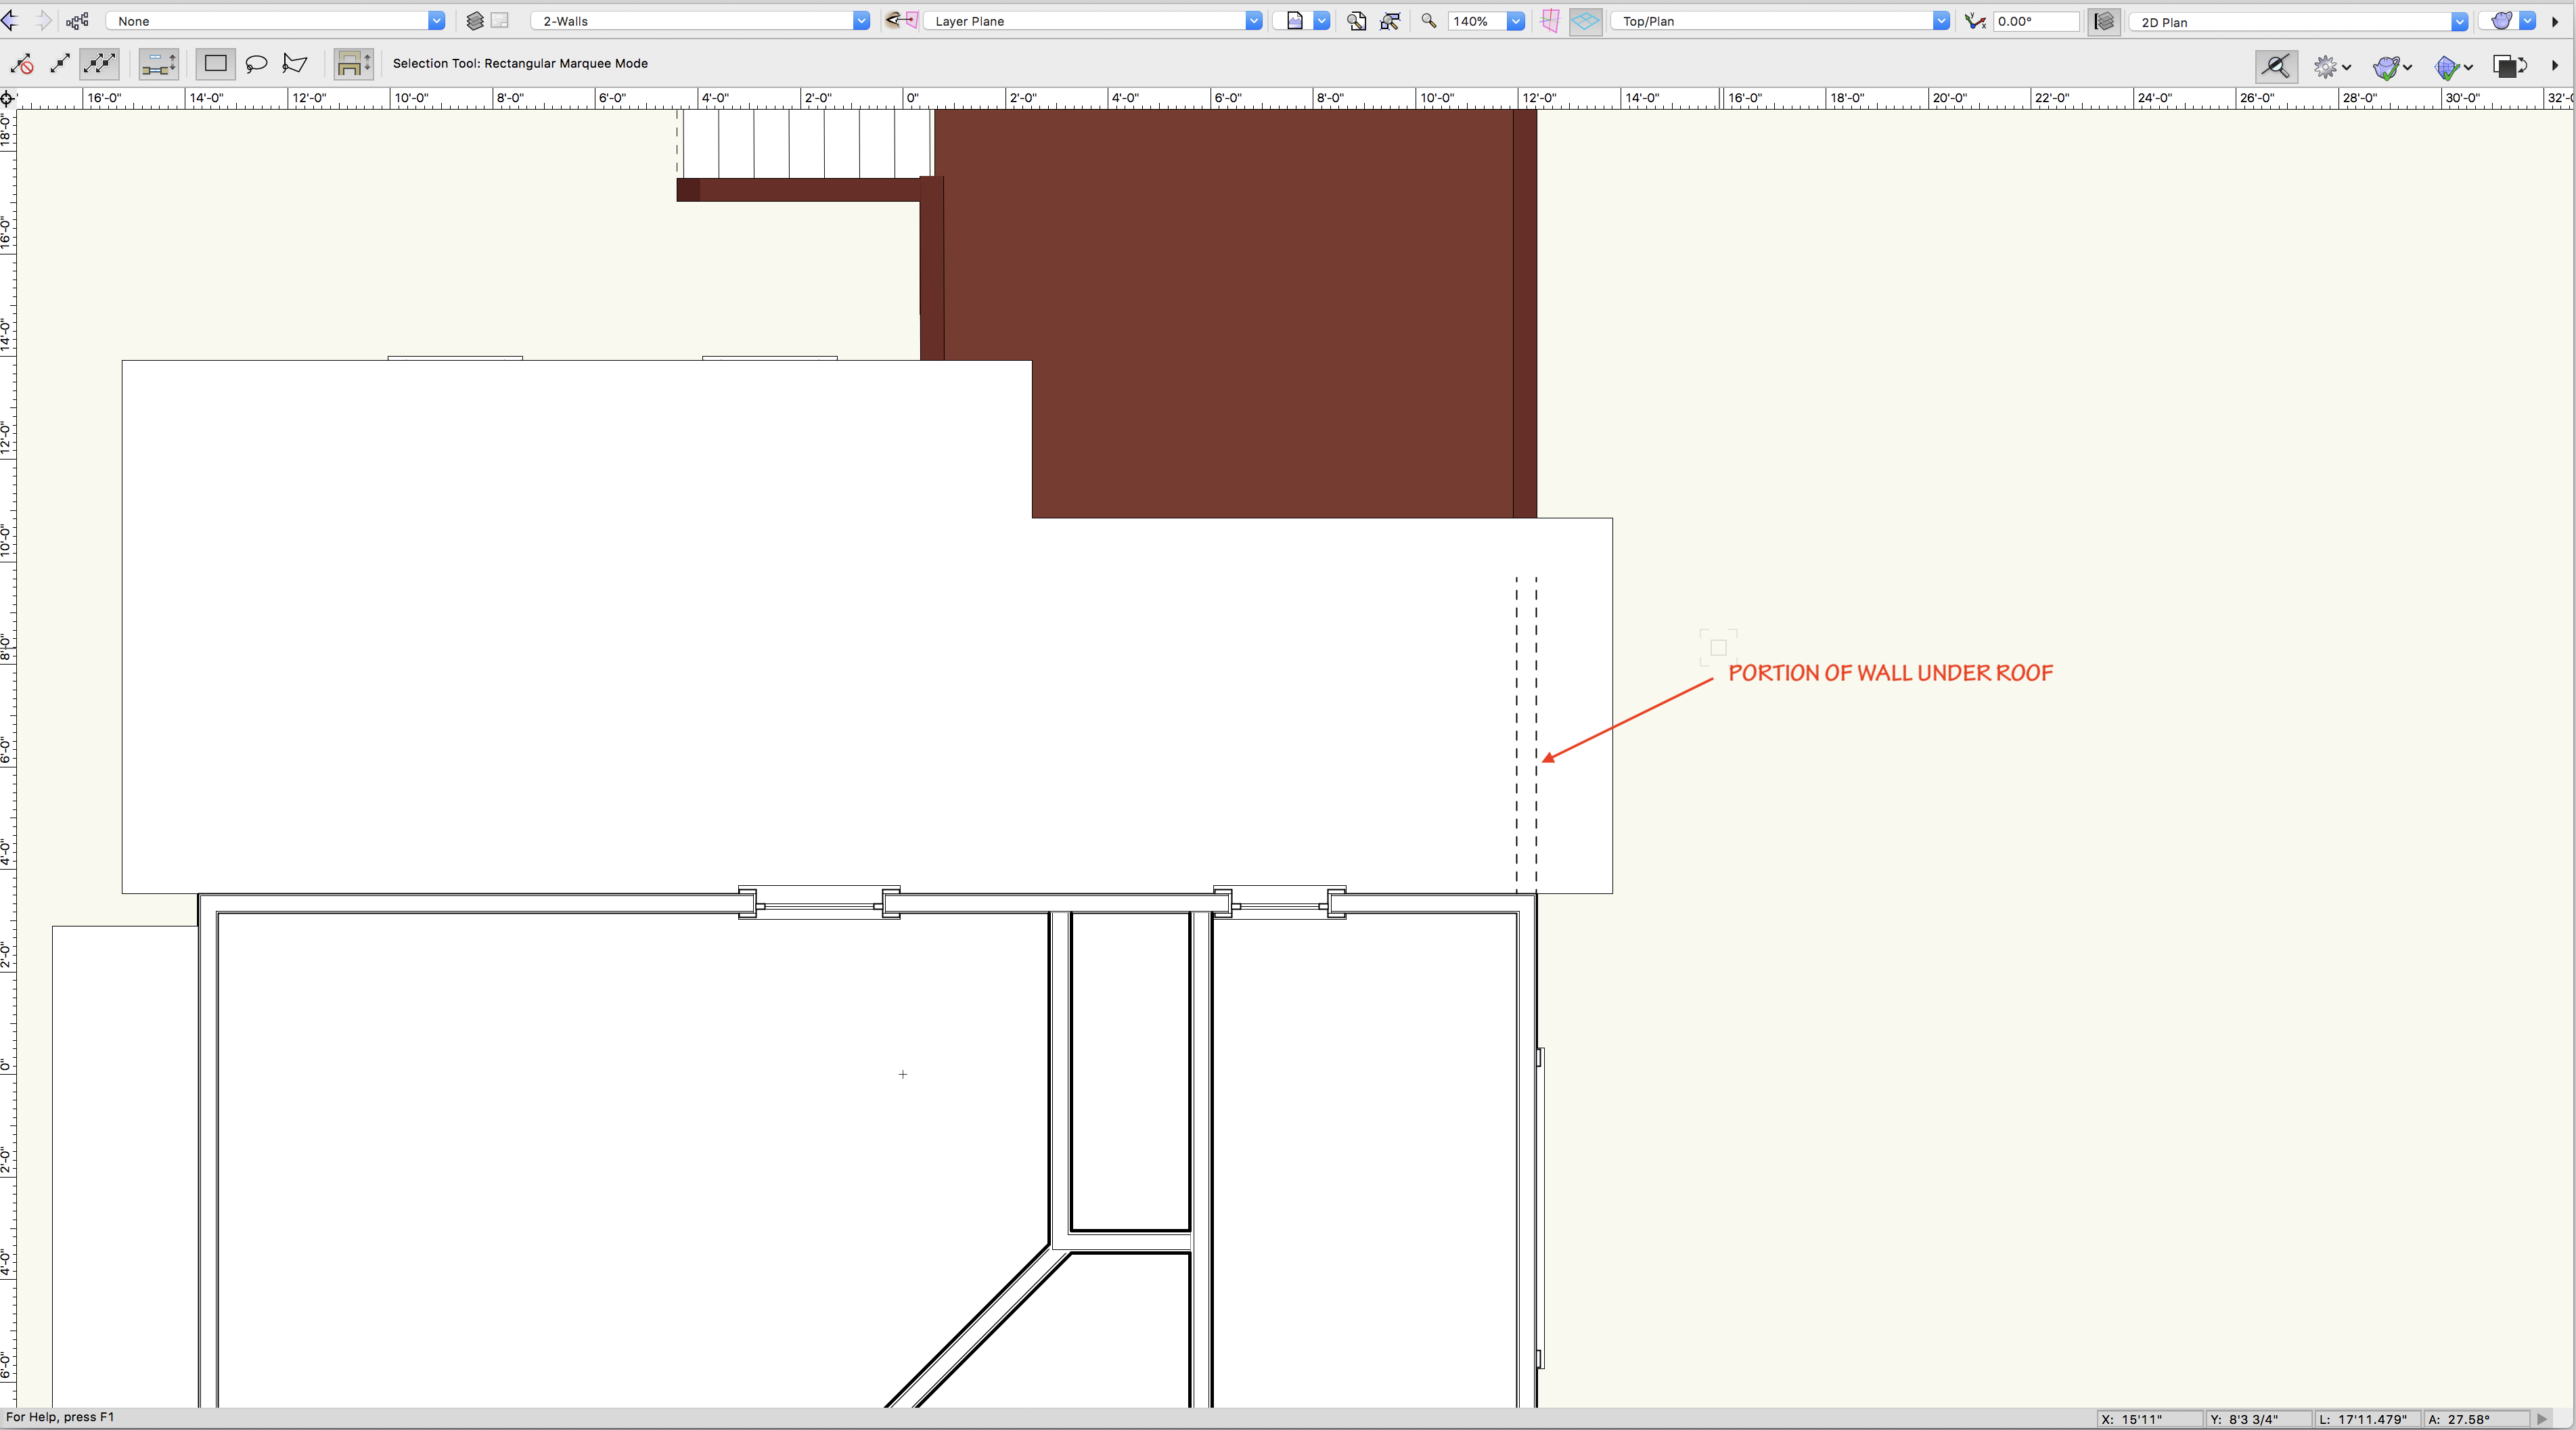Image resolution: width=2576 pixels, height=1430 pixels.
Task: Click the Classes organization icon
Action: coord(77,20)
